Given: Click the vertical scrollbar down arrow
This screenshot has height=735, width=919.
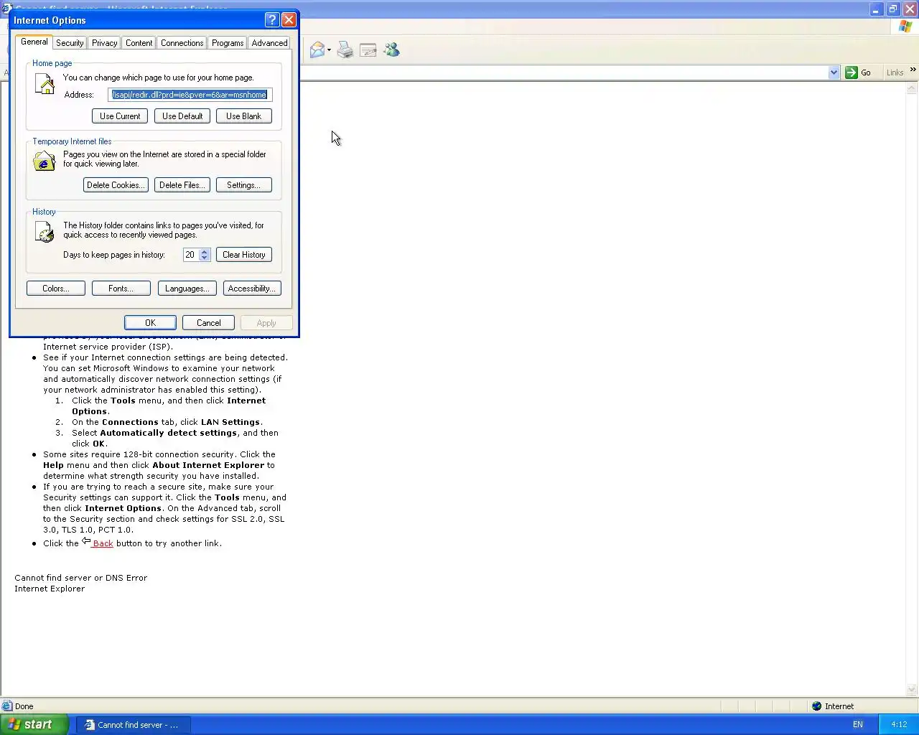Looking at the screenshot, I should (x=913, y=690).
